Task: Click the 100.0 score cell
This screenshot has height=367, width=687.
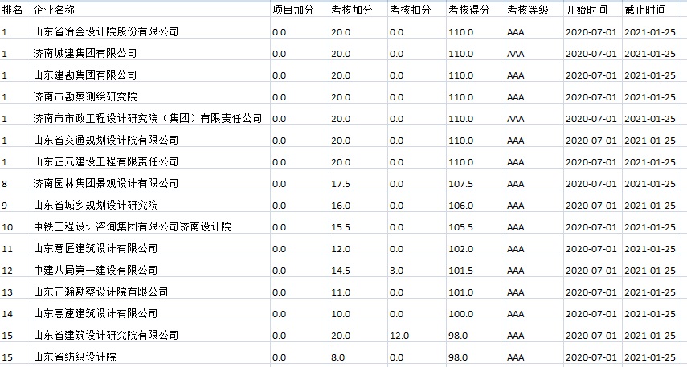Action: [460, 313]
